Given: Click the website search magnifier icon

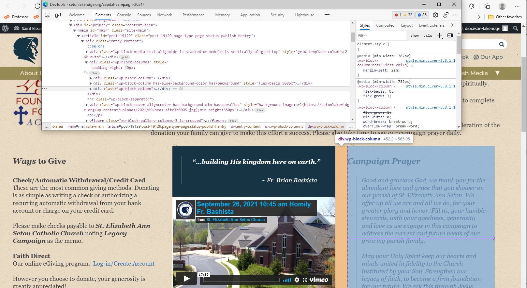Looking at the screenshot, I should [502, 45].
